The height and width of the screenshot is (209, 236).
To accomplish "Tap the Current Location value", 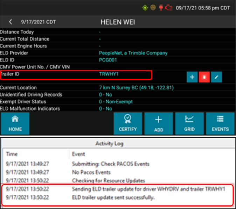I will pos(136,88).
